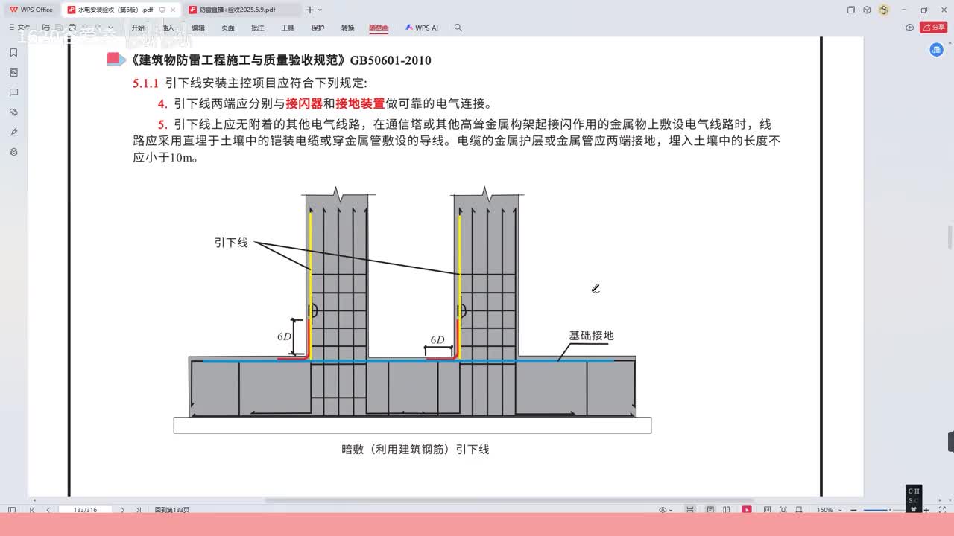Open WPS AI assistant
The image size is (954, 536).
[x=422, y=28]
